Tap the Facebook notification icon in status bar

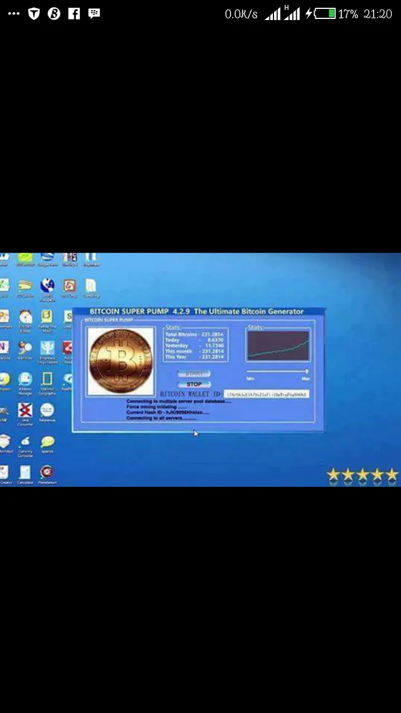click(74, 14)
